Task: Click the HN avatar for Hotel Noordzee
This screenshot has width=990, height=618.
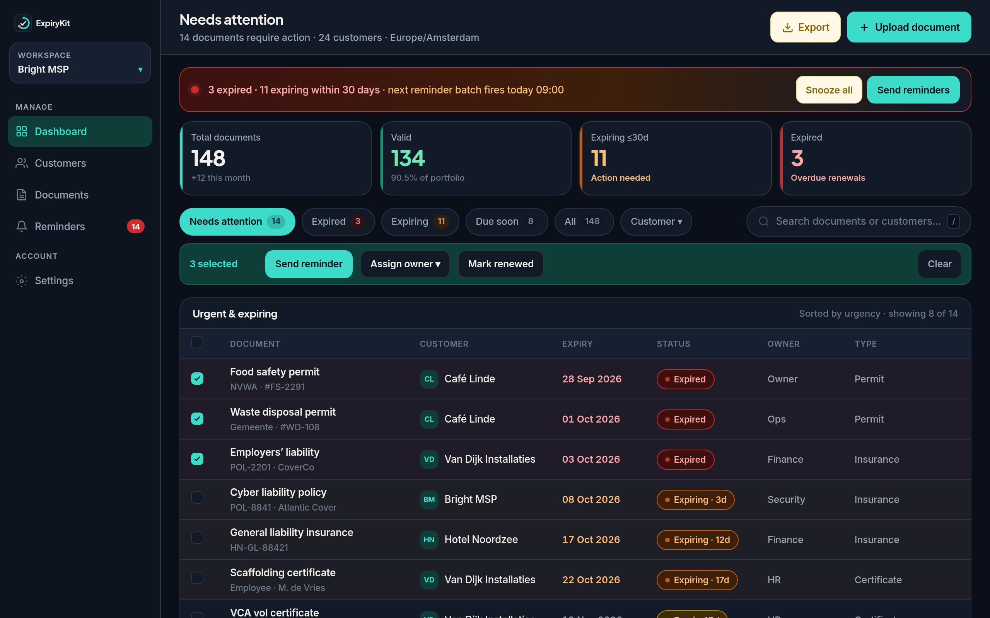Action: pyautogui.click(x=429, y=540)
